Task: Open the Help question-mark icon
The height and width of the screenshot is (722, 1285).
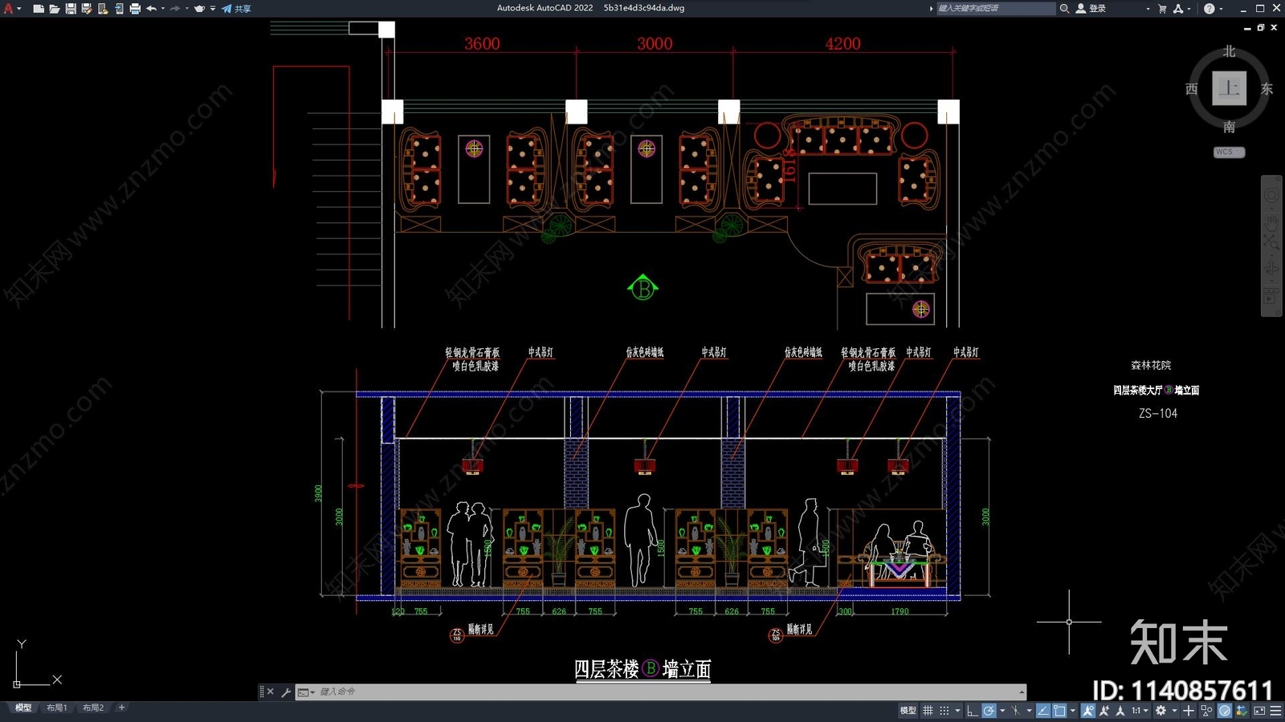Action: pos(1209,8)
